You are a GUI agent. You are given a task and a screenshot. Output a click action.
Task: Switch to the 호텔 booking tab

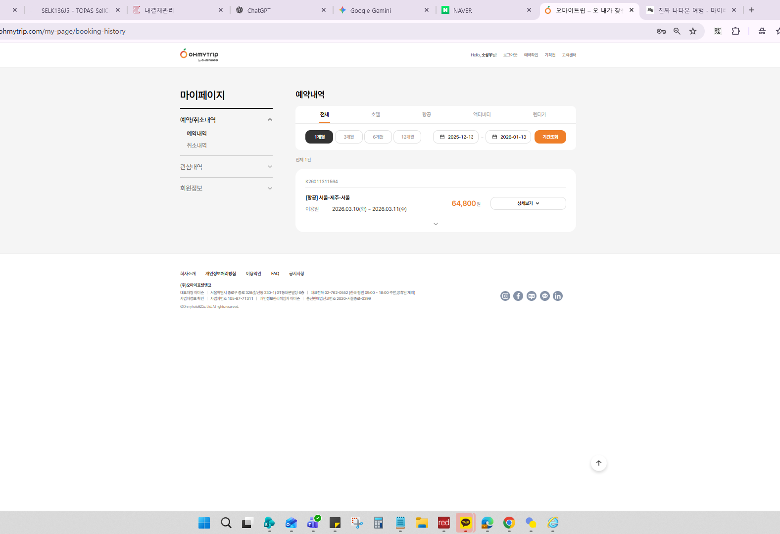click(376, 115)
